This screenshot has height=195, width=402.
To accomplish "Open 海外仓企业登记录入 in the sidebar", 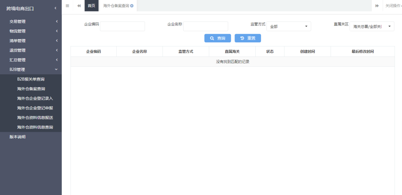I will pyautogui.click(x=35, y=98).
